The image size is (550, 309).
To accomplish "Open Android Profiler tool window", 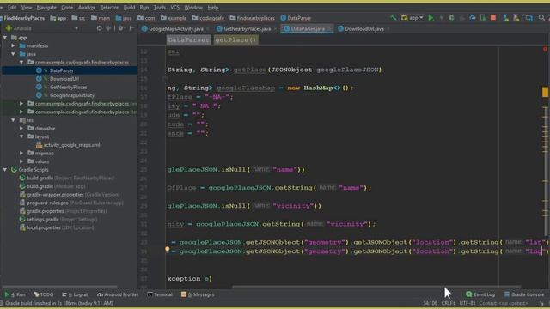I will (118, 294).
